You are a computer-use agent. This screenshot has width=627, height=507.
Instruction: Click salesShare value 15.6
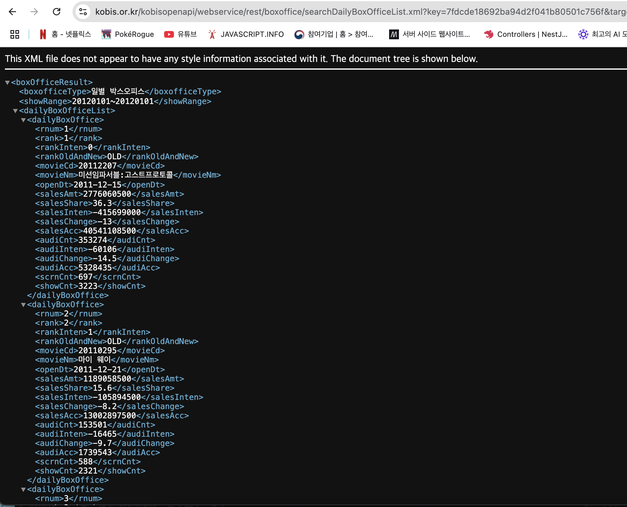click(x=102, y=388)
